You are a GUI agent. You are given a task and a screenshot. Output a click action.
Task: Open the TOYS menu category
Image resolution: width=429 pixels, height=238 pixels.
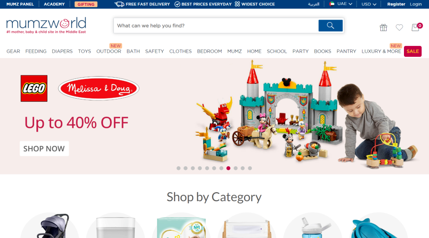(x=84, y=51)
